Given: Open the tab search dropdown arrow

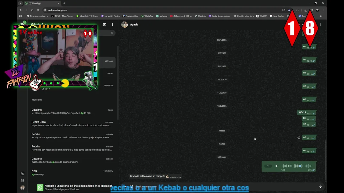Looking at the screenshot, I should [20, 3].
